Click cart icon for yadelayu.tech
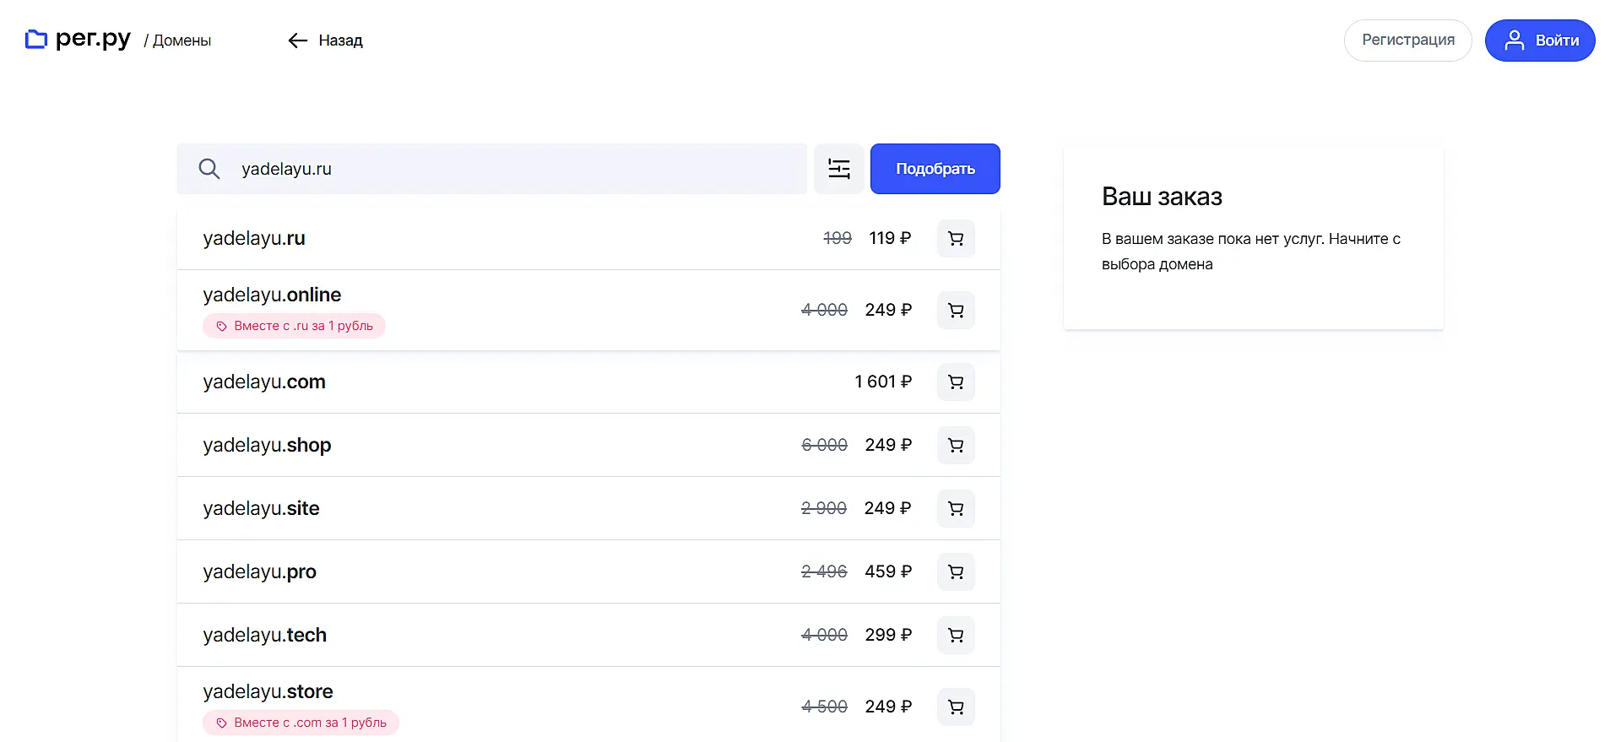Viewport: 1621px width, 742px height. pos(956,636)
